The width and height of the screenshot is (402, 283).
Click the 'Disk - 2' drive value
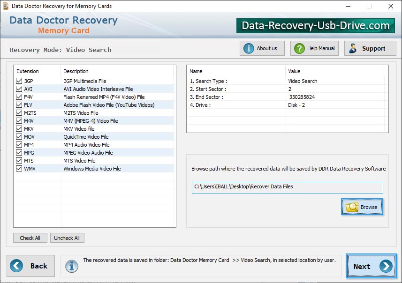296,105
